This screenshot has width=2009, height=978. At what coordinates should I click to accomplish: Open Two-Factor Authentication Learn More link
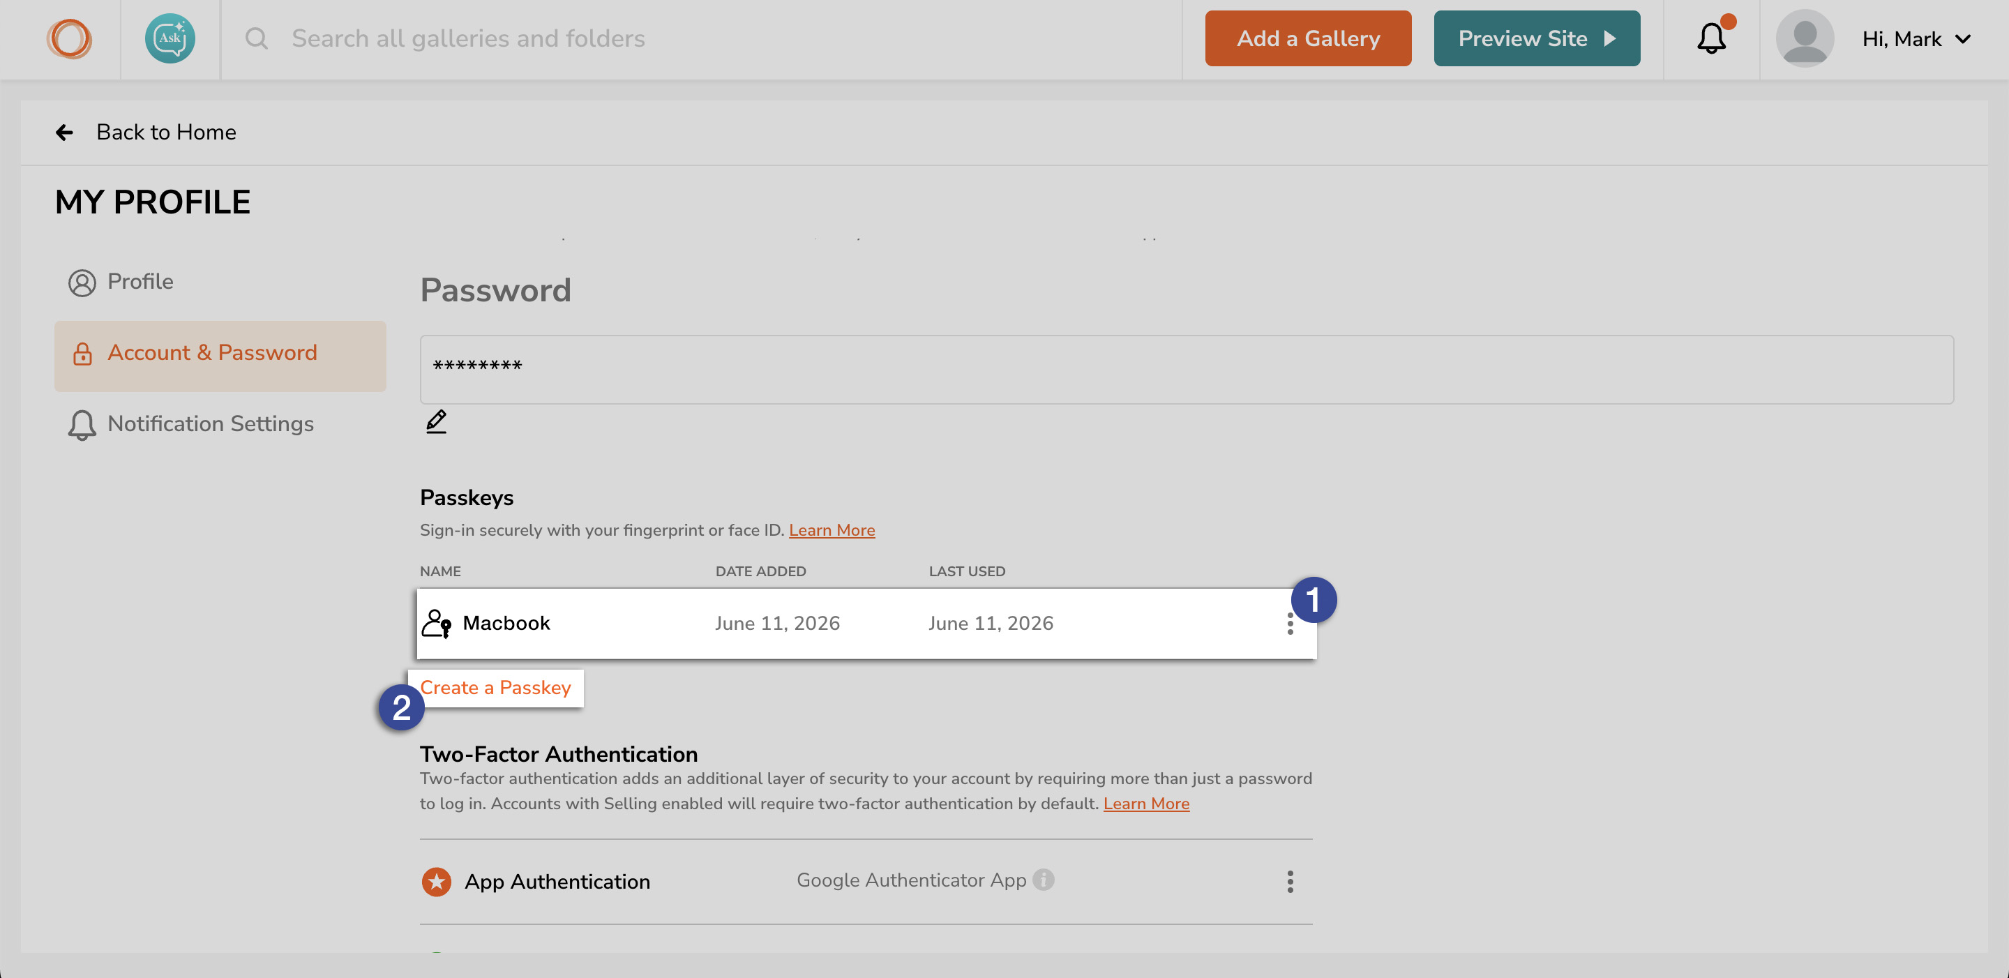click(x=1145, y=804)
